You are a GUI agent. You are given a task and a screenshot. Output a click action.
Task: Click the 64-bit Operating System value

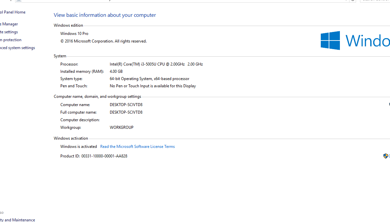pos(149,79)
